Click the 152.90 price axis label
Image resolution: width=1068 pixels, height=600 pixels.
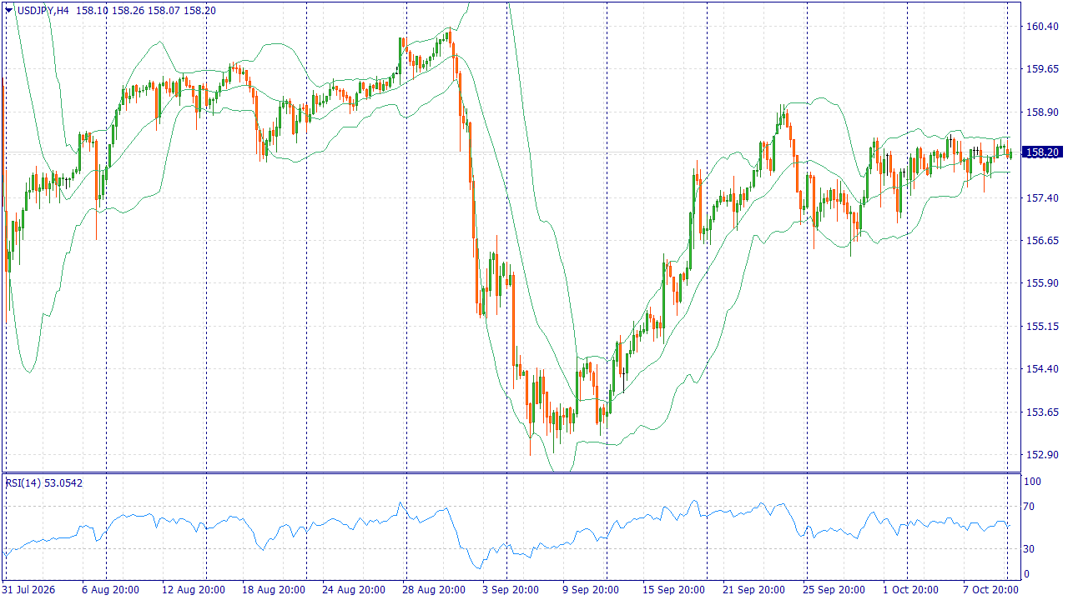point(1041,454)
